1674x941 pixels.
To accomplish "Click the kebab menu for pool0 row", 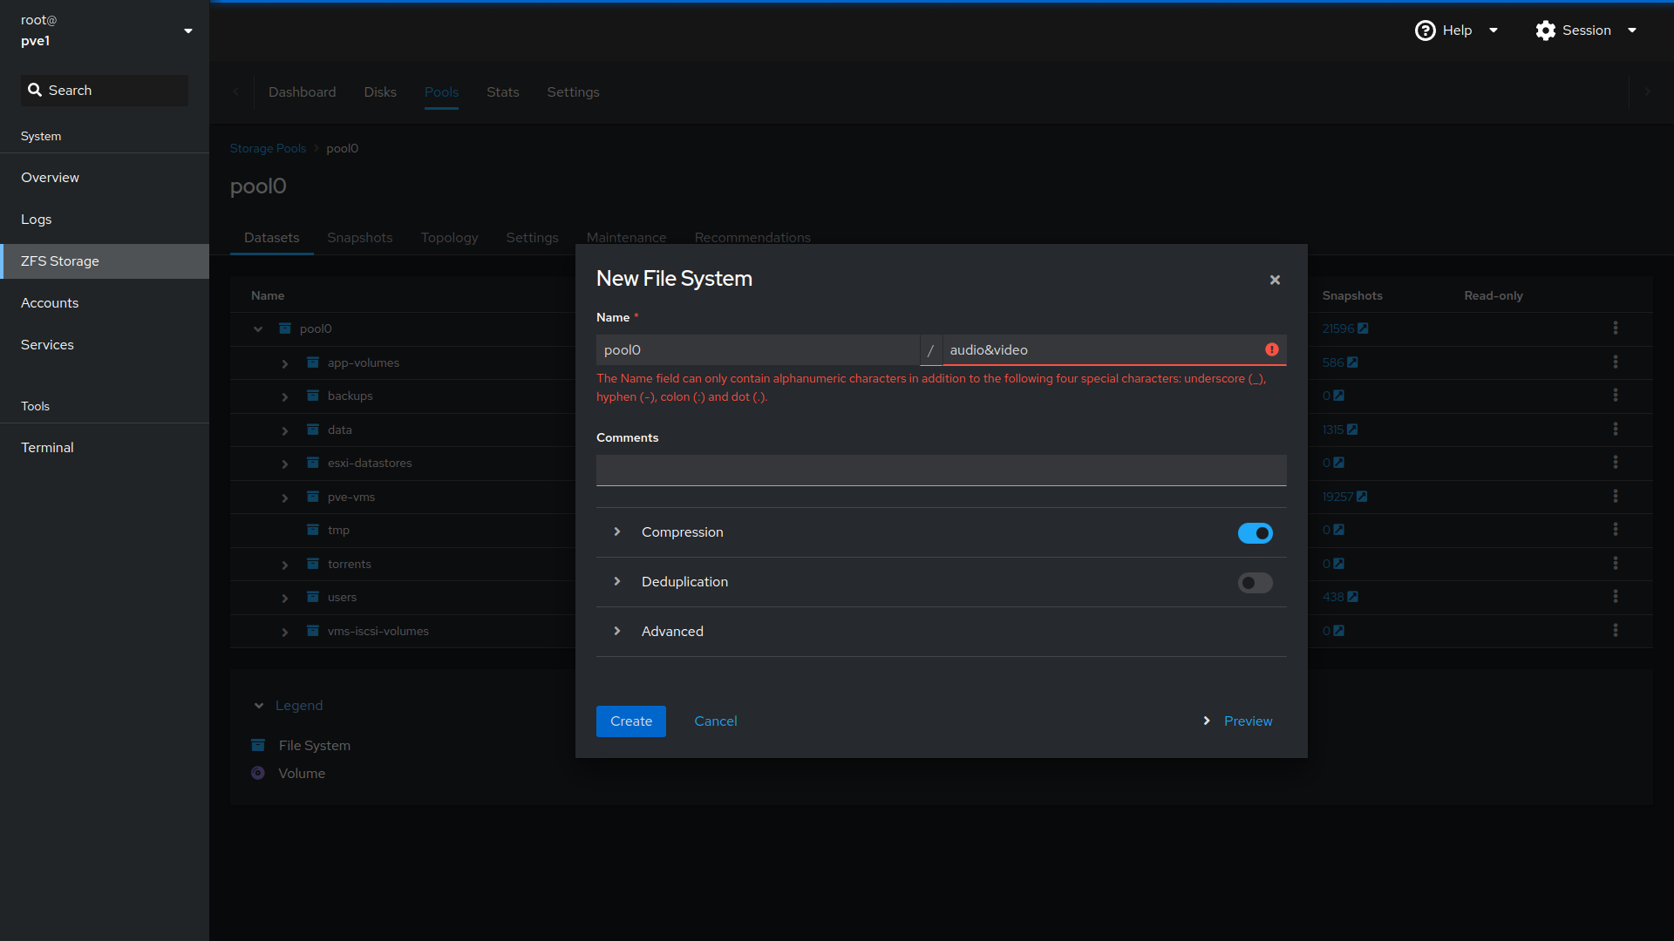I will (1615, 328).
